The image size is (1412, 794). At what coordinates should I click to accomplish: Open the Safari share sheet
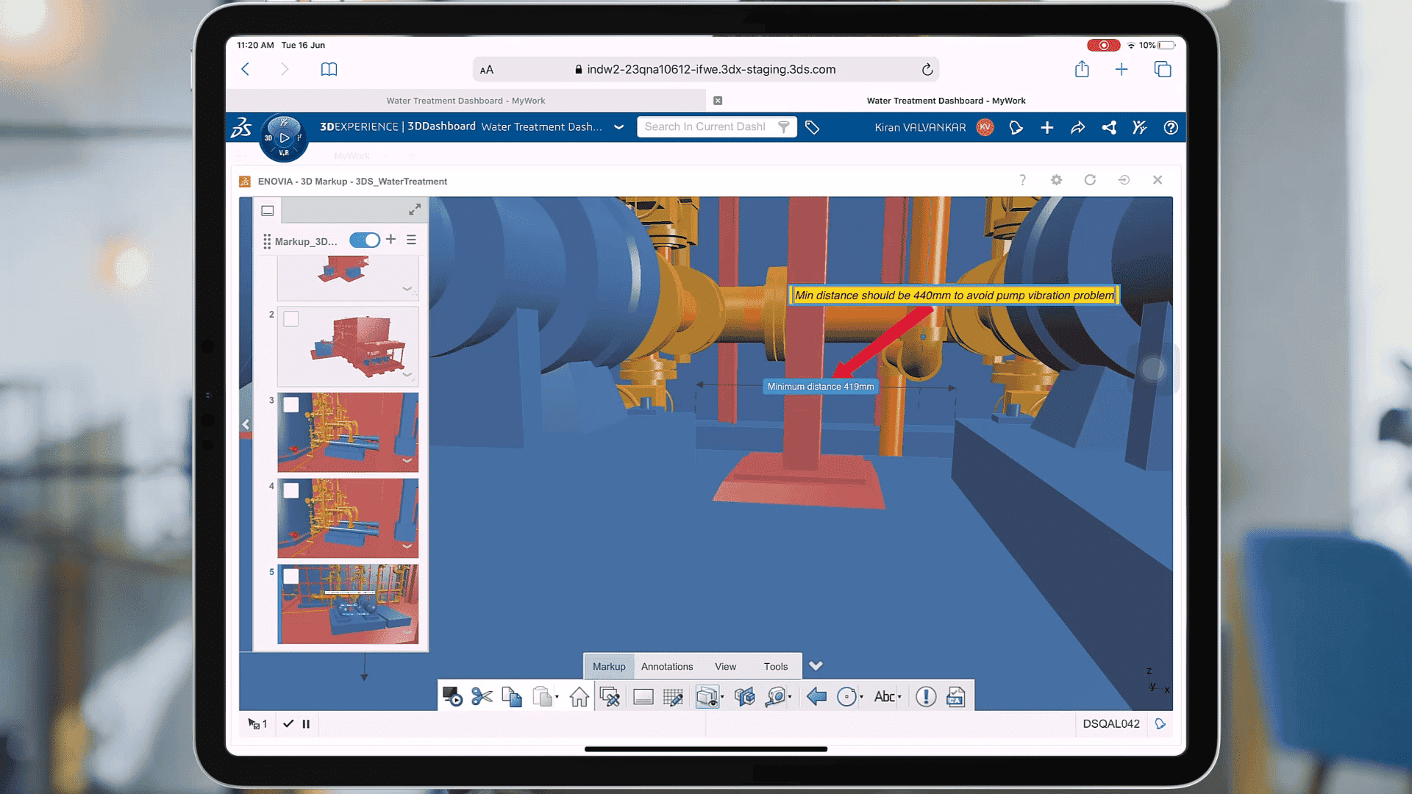point(1082,68)
